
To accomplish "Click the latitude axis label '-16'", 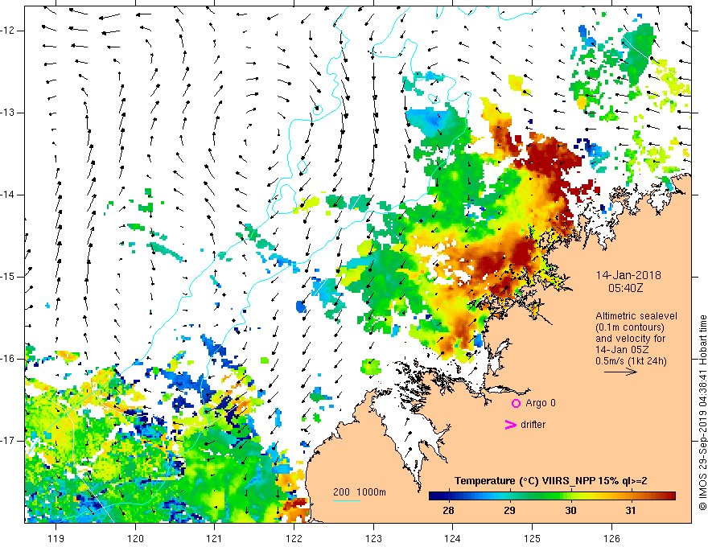I will tap(7, 359).
